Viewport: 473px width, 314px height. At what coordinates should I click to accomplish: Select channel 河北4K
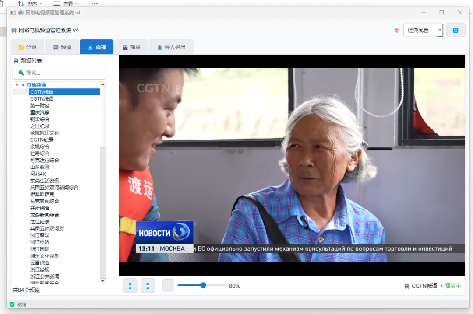point(38,174)
